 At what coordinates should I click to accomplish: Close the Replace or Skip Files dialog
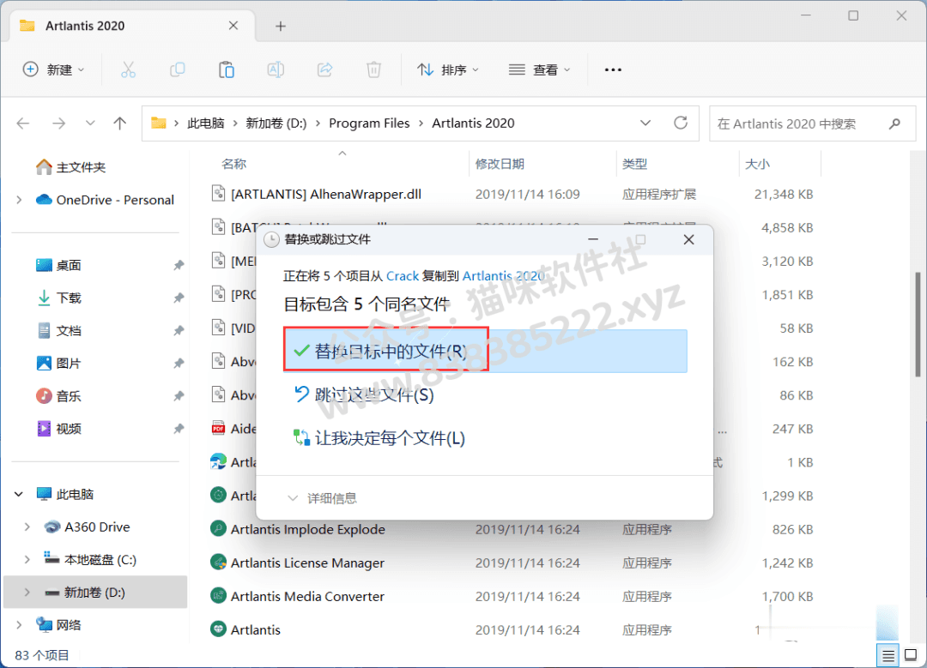point(688,240)
